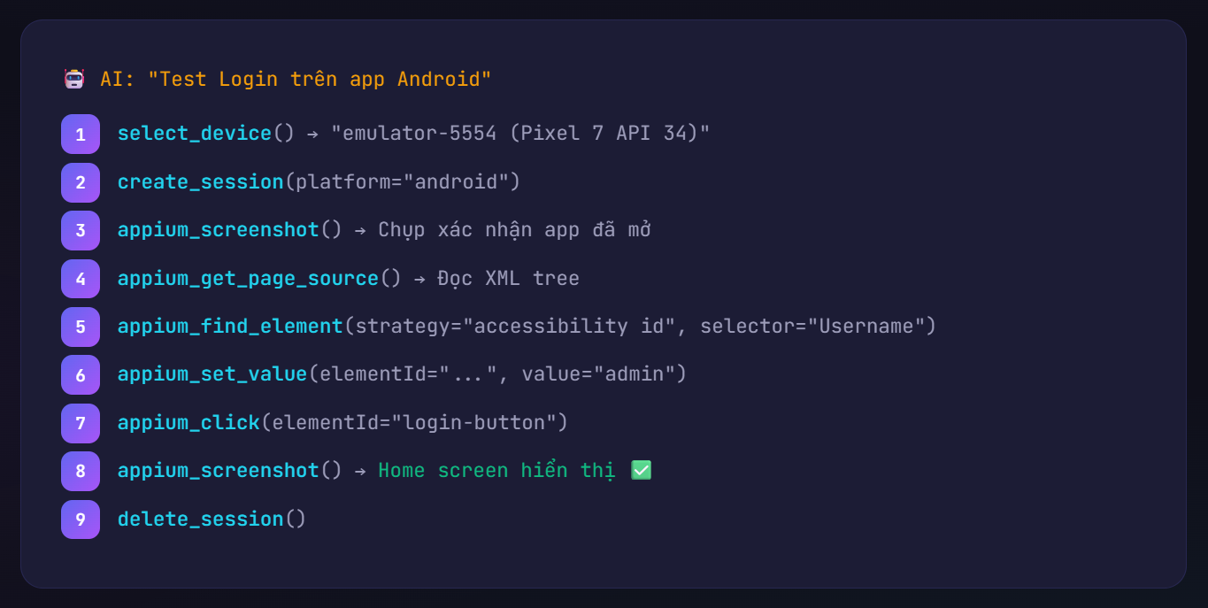Click the step 8 number badge
This screenshot has width=1208, height=608.
(x=81, y=471)
